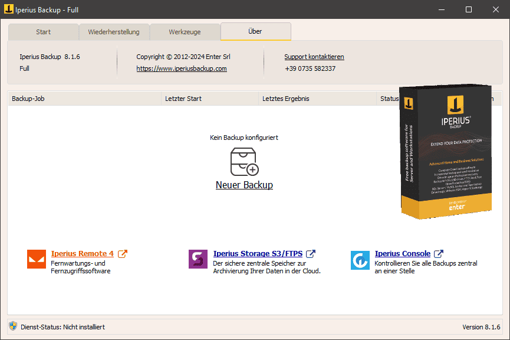Click external-link icon next to Iperius Remote 4

pos(123,253)
